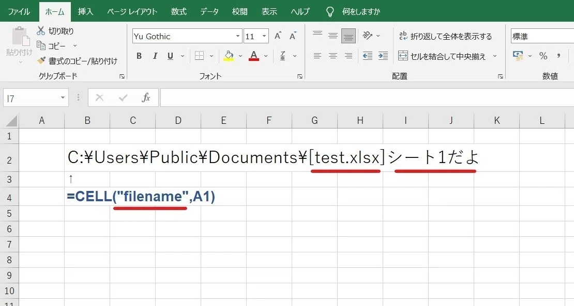
Task: Click the formula bar cancel X
Action: tap(100, 98)
